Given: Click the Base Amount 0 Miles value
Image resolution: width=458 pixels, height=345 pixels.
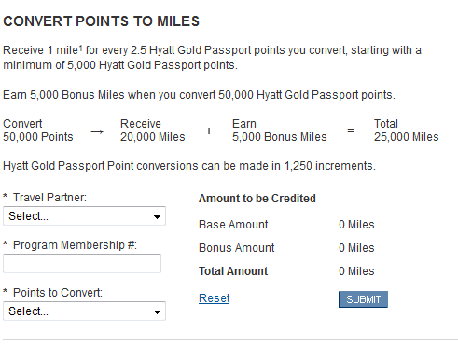Looking at the screenshot, I should (356, 225).
